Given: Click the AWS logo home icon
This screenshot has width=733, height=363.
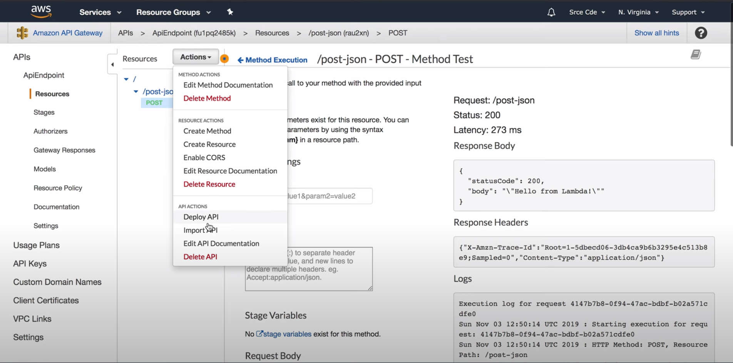Looking at the screenshot, I should (41, 12).
